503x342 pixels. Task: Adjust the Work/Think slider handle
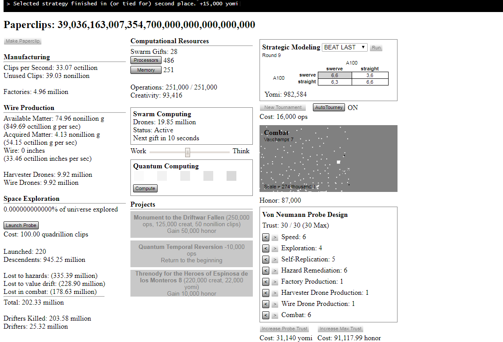[x=188, y=152]
